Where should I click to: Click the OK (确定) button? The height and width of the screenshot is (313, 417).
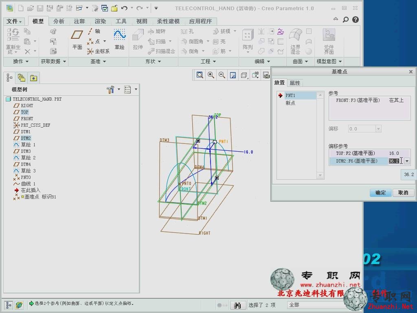(381, 193)
